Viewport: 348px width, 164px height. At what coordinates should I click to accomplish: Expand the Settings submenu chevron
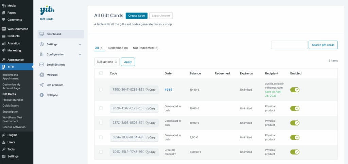[80, 44]
